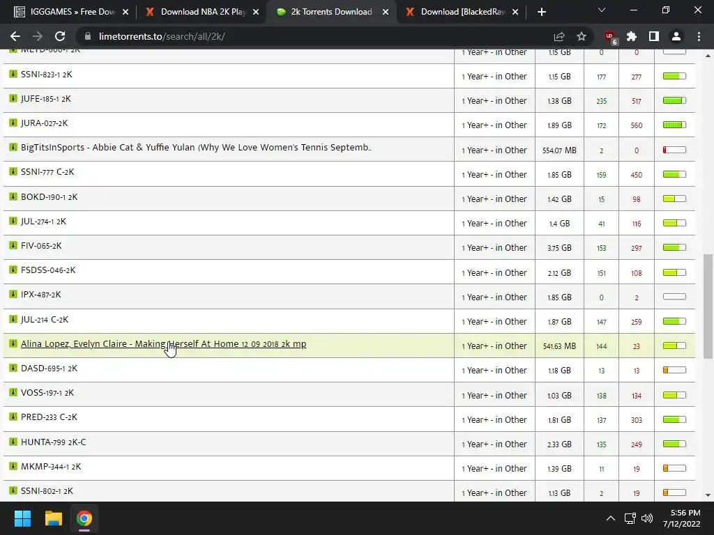Screen dimensions: 714x535
Task: Click the forward navigation arrow
Action: (x=38, y=36)
